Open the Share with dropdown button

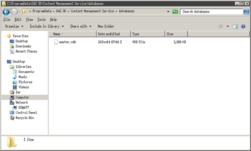click(x=81, y=26)
